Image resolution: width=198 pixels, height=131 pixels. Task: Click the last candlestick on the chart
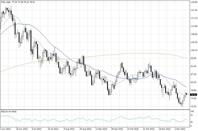click(x=187, y=94)
